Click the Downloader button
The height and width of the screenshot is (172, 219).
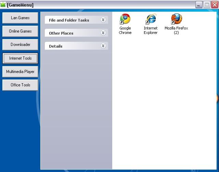click(20, 45)
